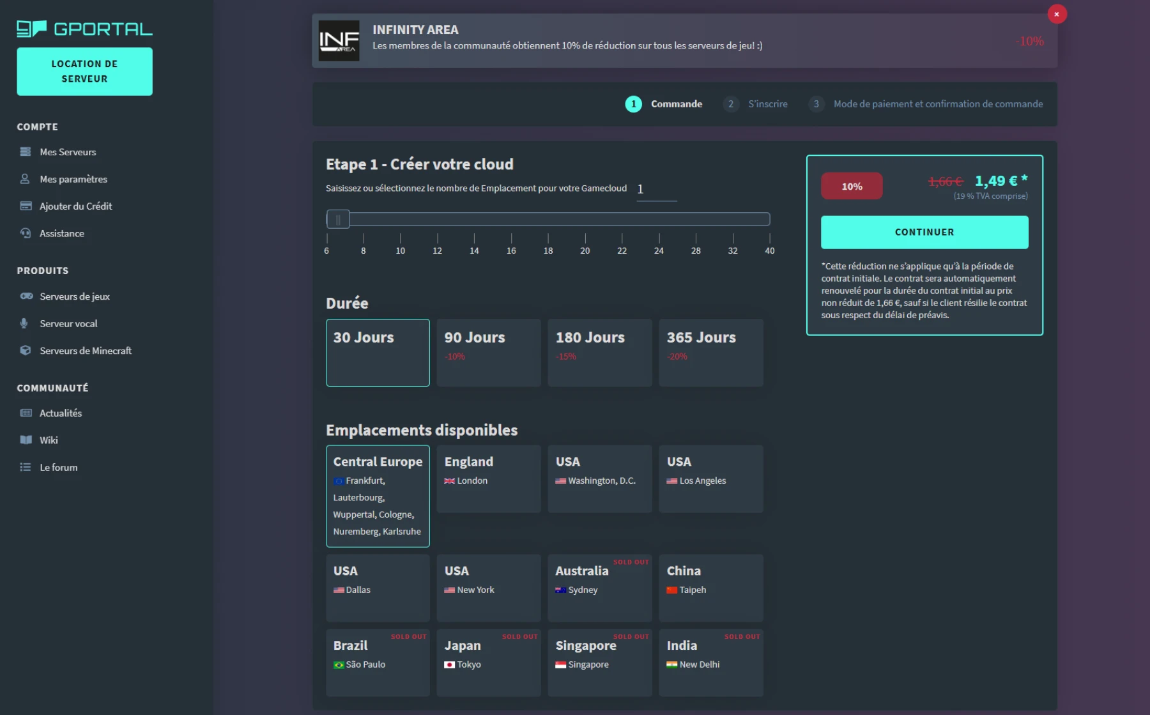
Task: Click the Ajouter du Crédit card icon
Action: coord(26,206)
